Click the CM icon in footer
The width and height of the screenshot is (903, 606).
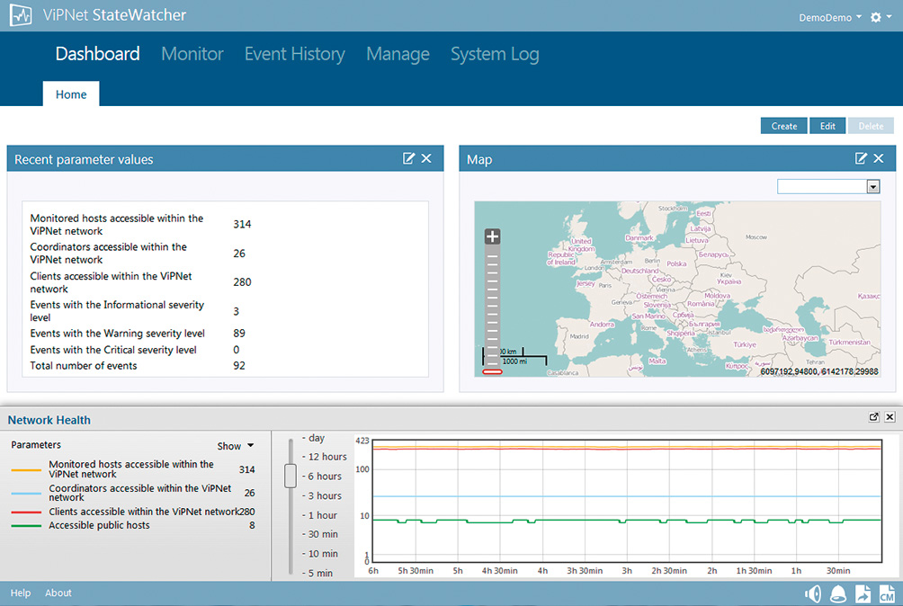coord(887,593)
